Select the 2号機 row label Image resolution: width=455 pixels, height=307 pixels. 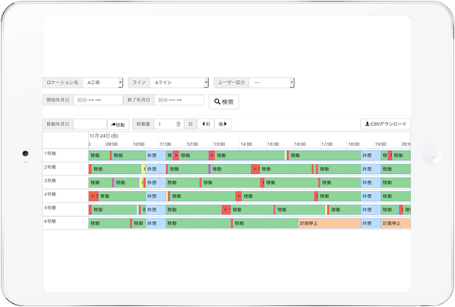(x=50, y=167)
